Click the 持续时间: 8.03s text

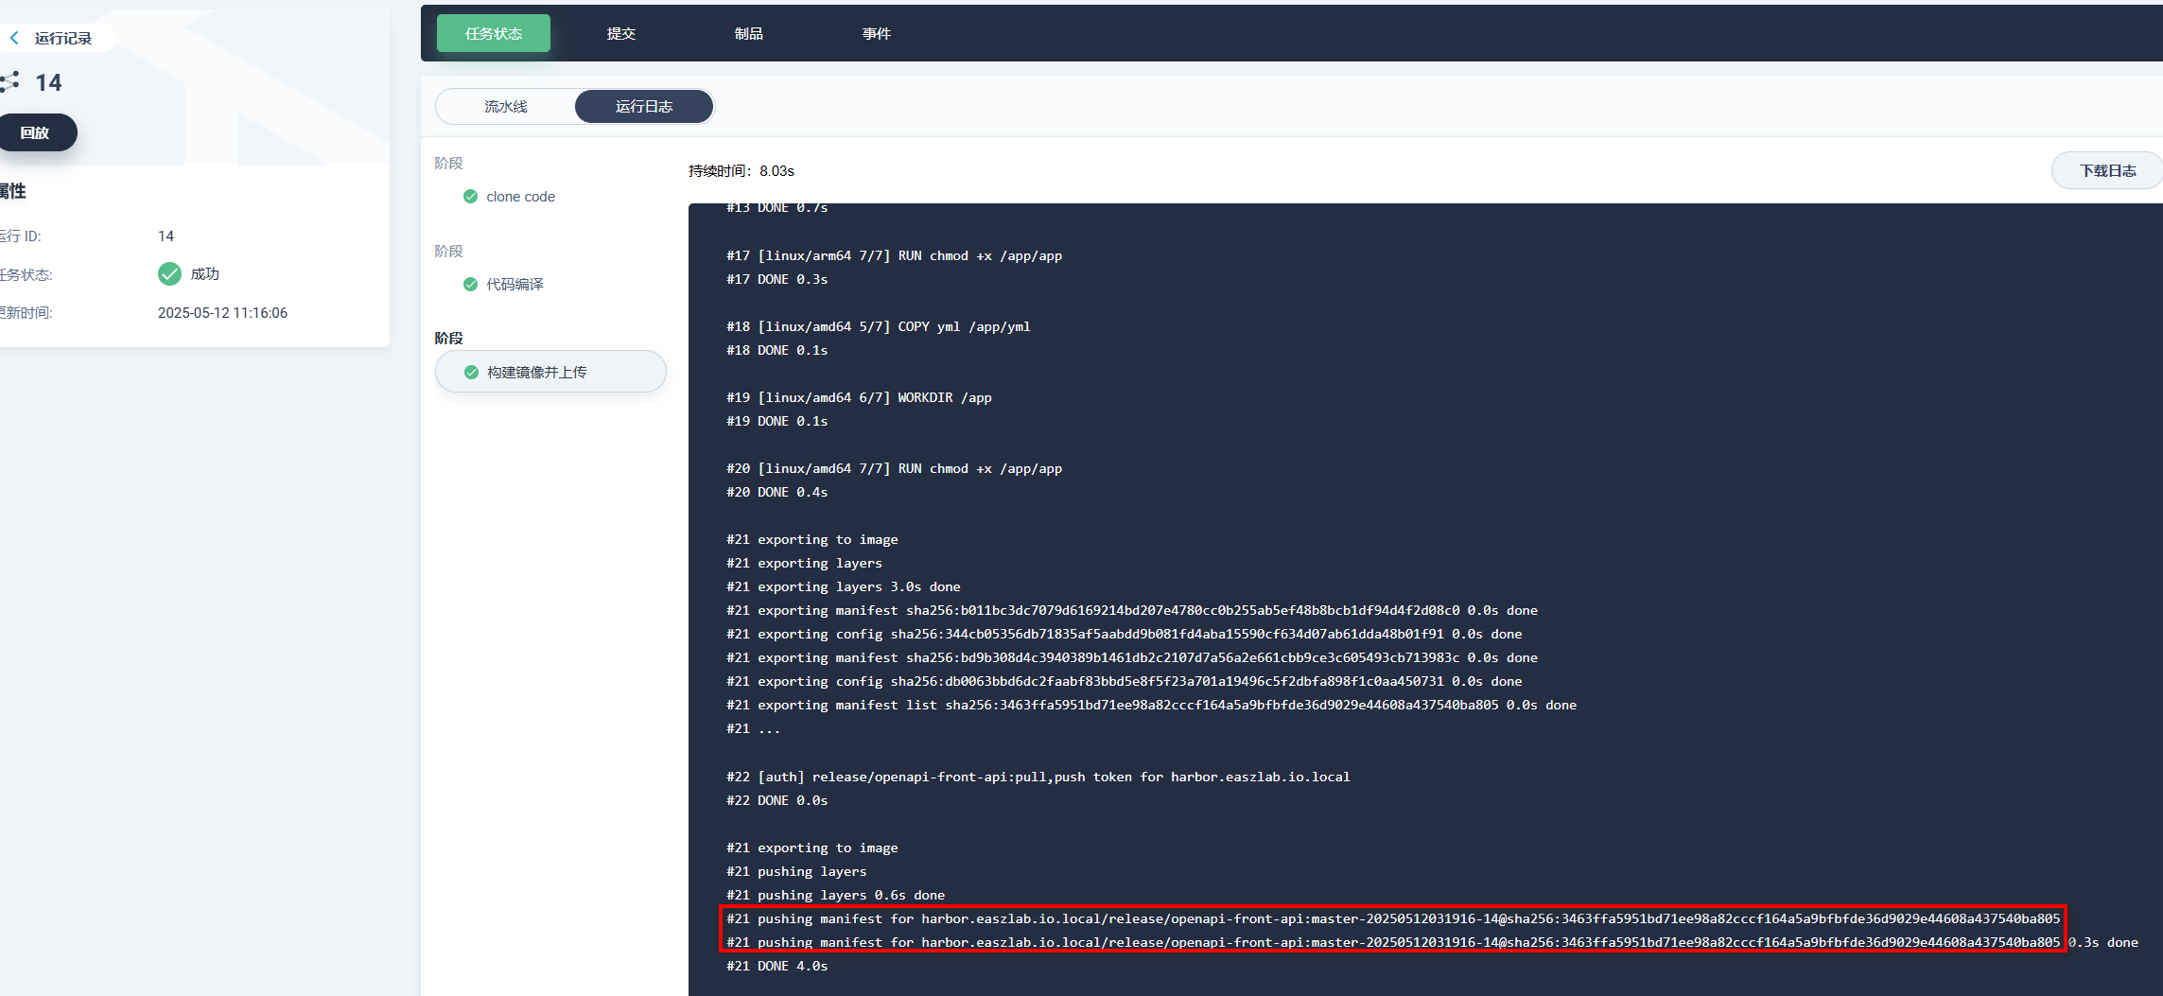741,171
